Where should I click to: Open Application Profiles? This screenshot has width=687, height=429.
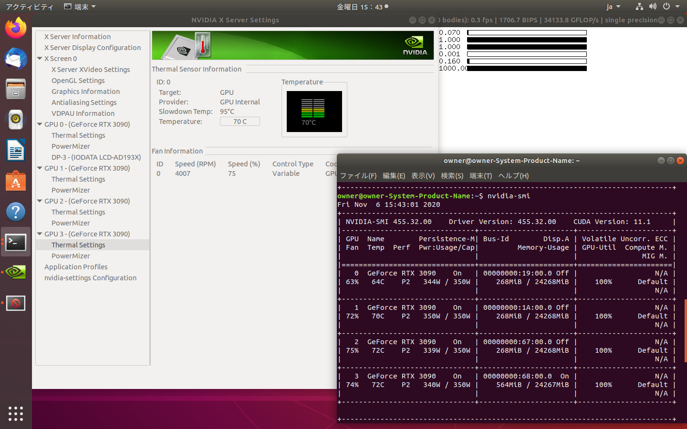point(76,267)
